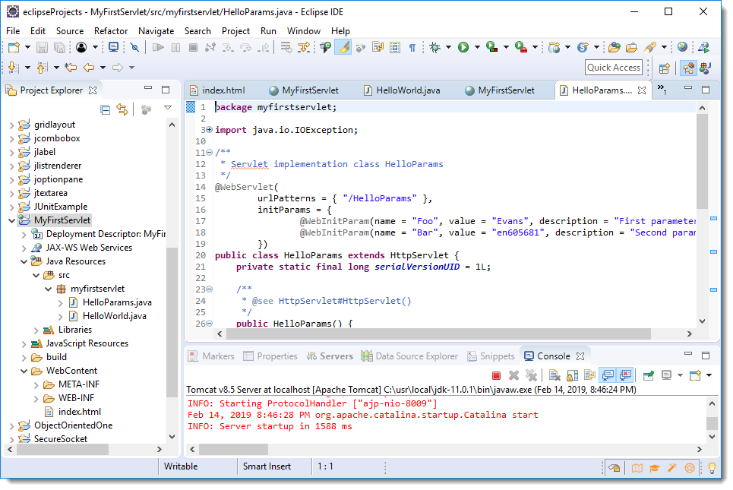Toggle console Scroll Lock icon

coord(573,375)
